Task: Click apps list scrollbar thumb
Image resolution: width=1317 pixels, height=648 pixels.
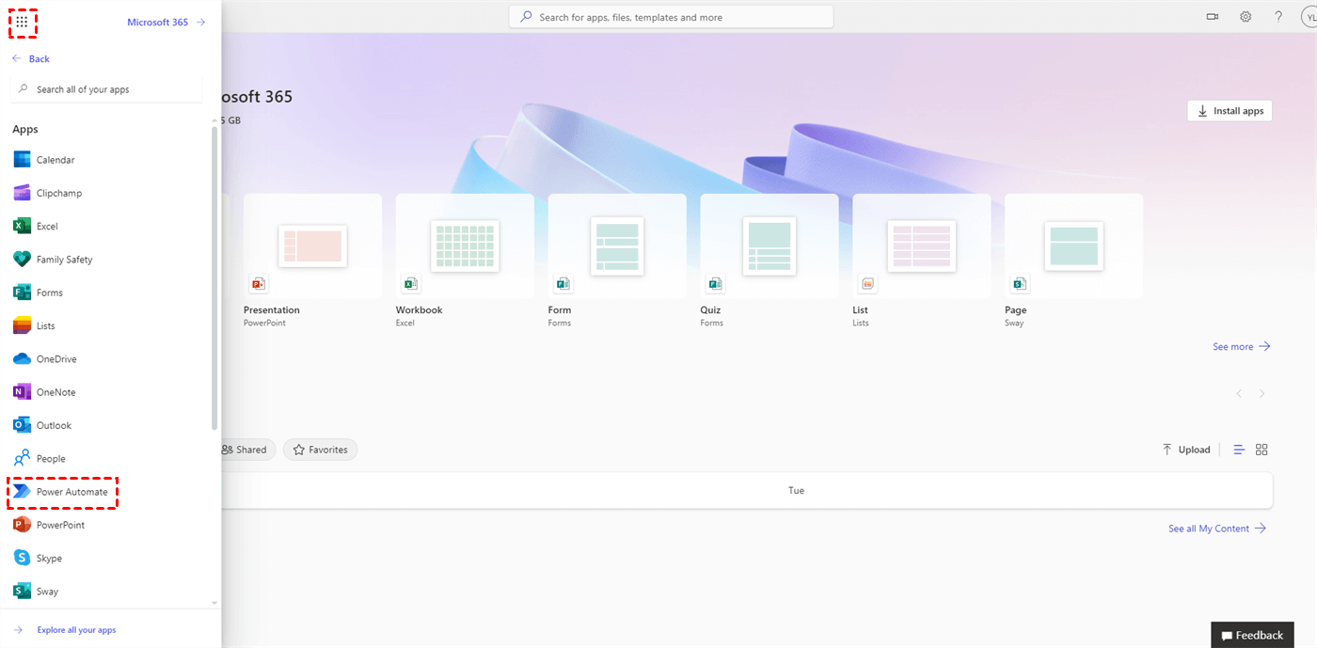Action: [x=214, y=277]
